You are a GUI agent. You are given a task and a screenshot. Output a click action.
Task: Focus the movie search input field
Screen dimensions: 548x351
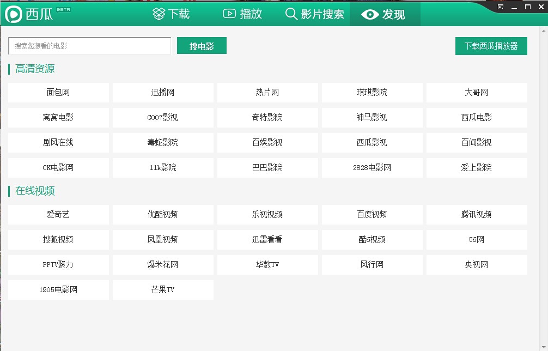click(x=90, y=46)
